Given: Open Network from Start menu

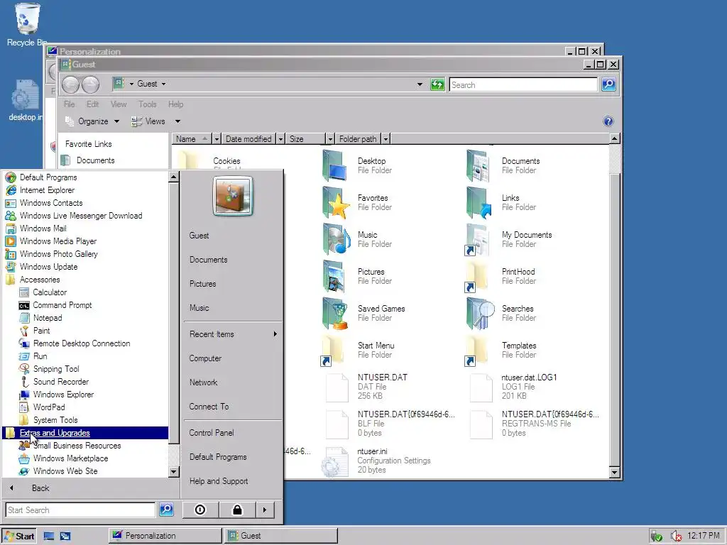Looking at the screenshot, I should [x=203, y=382].
